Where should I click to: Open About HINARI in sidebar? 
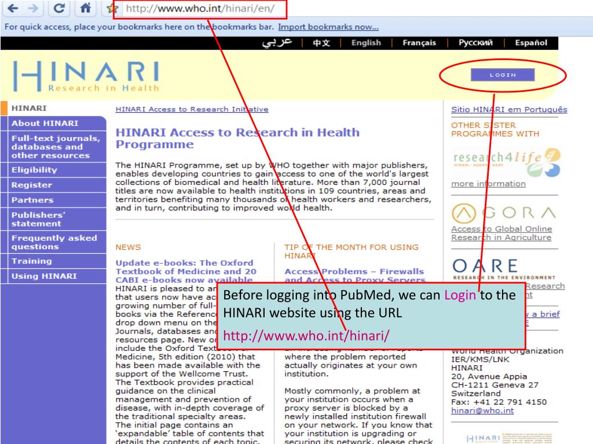pyautogui.click(x=53, y=123)
